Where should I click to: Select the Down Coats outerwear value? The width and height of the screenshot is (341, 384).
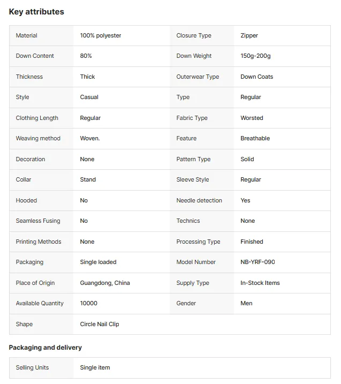click(x=257, y=77)
